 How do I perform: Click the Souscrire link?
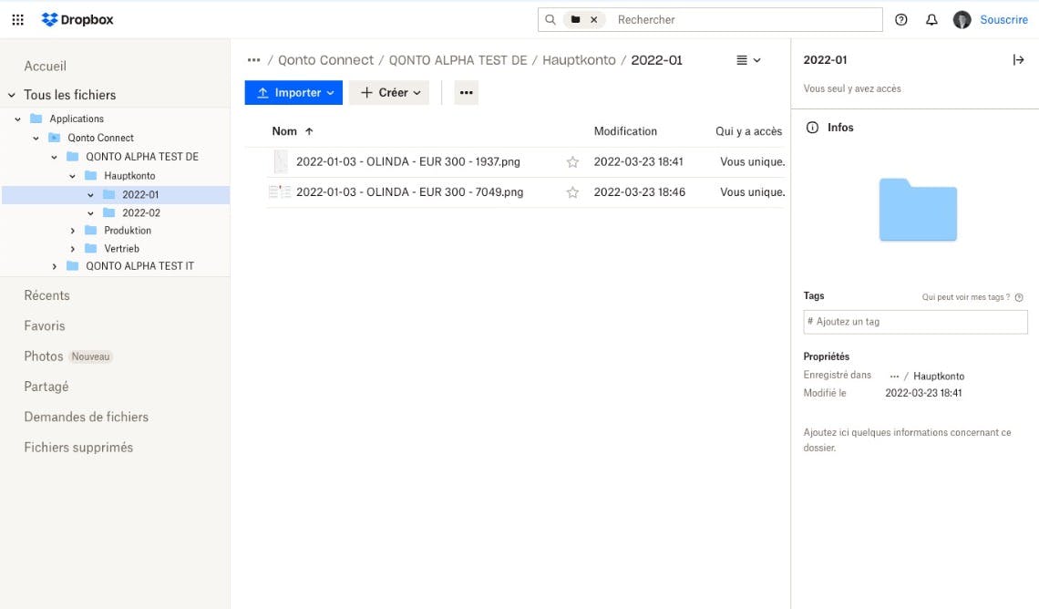coord(1003,19)
